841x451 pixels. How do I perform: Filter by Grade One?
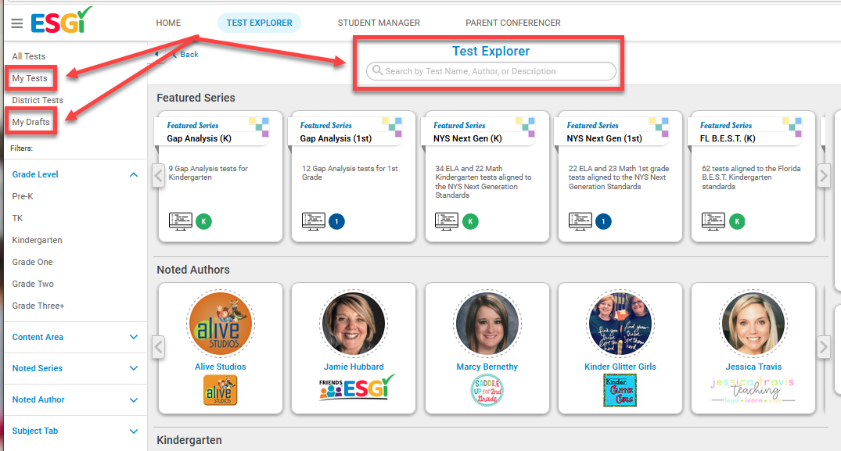click(32, 262)
